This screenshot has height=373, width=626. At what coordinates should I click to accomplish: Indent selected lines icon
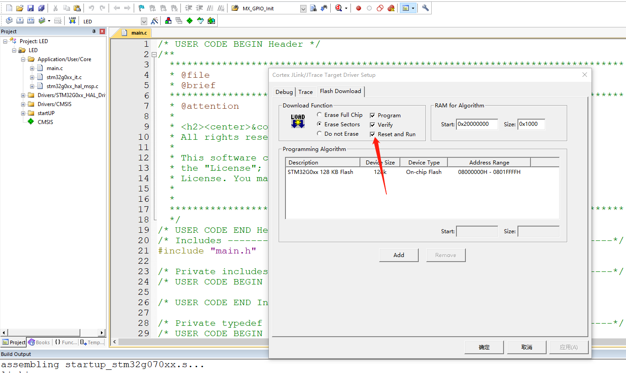(188, 8)
